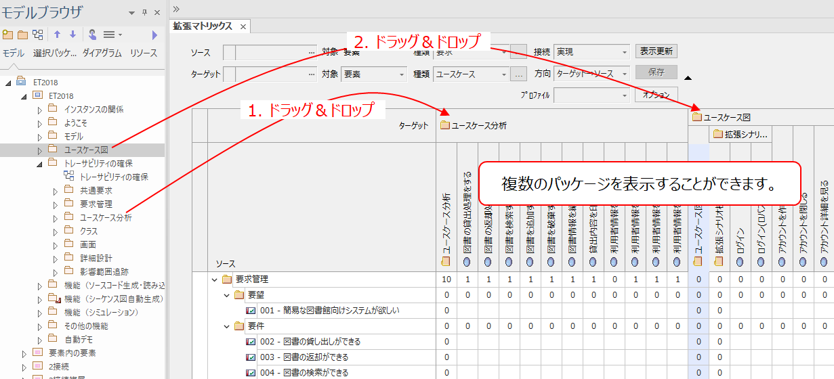Click the オプション button
The width and height of the screenshot is (834, 379).
tap(656, 95)
